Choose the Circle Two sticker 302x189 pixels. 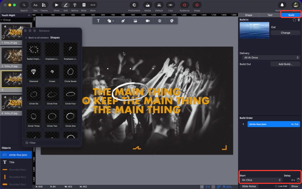pos(52,118)
